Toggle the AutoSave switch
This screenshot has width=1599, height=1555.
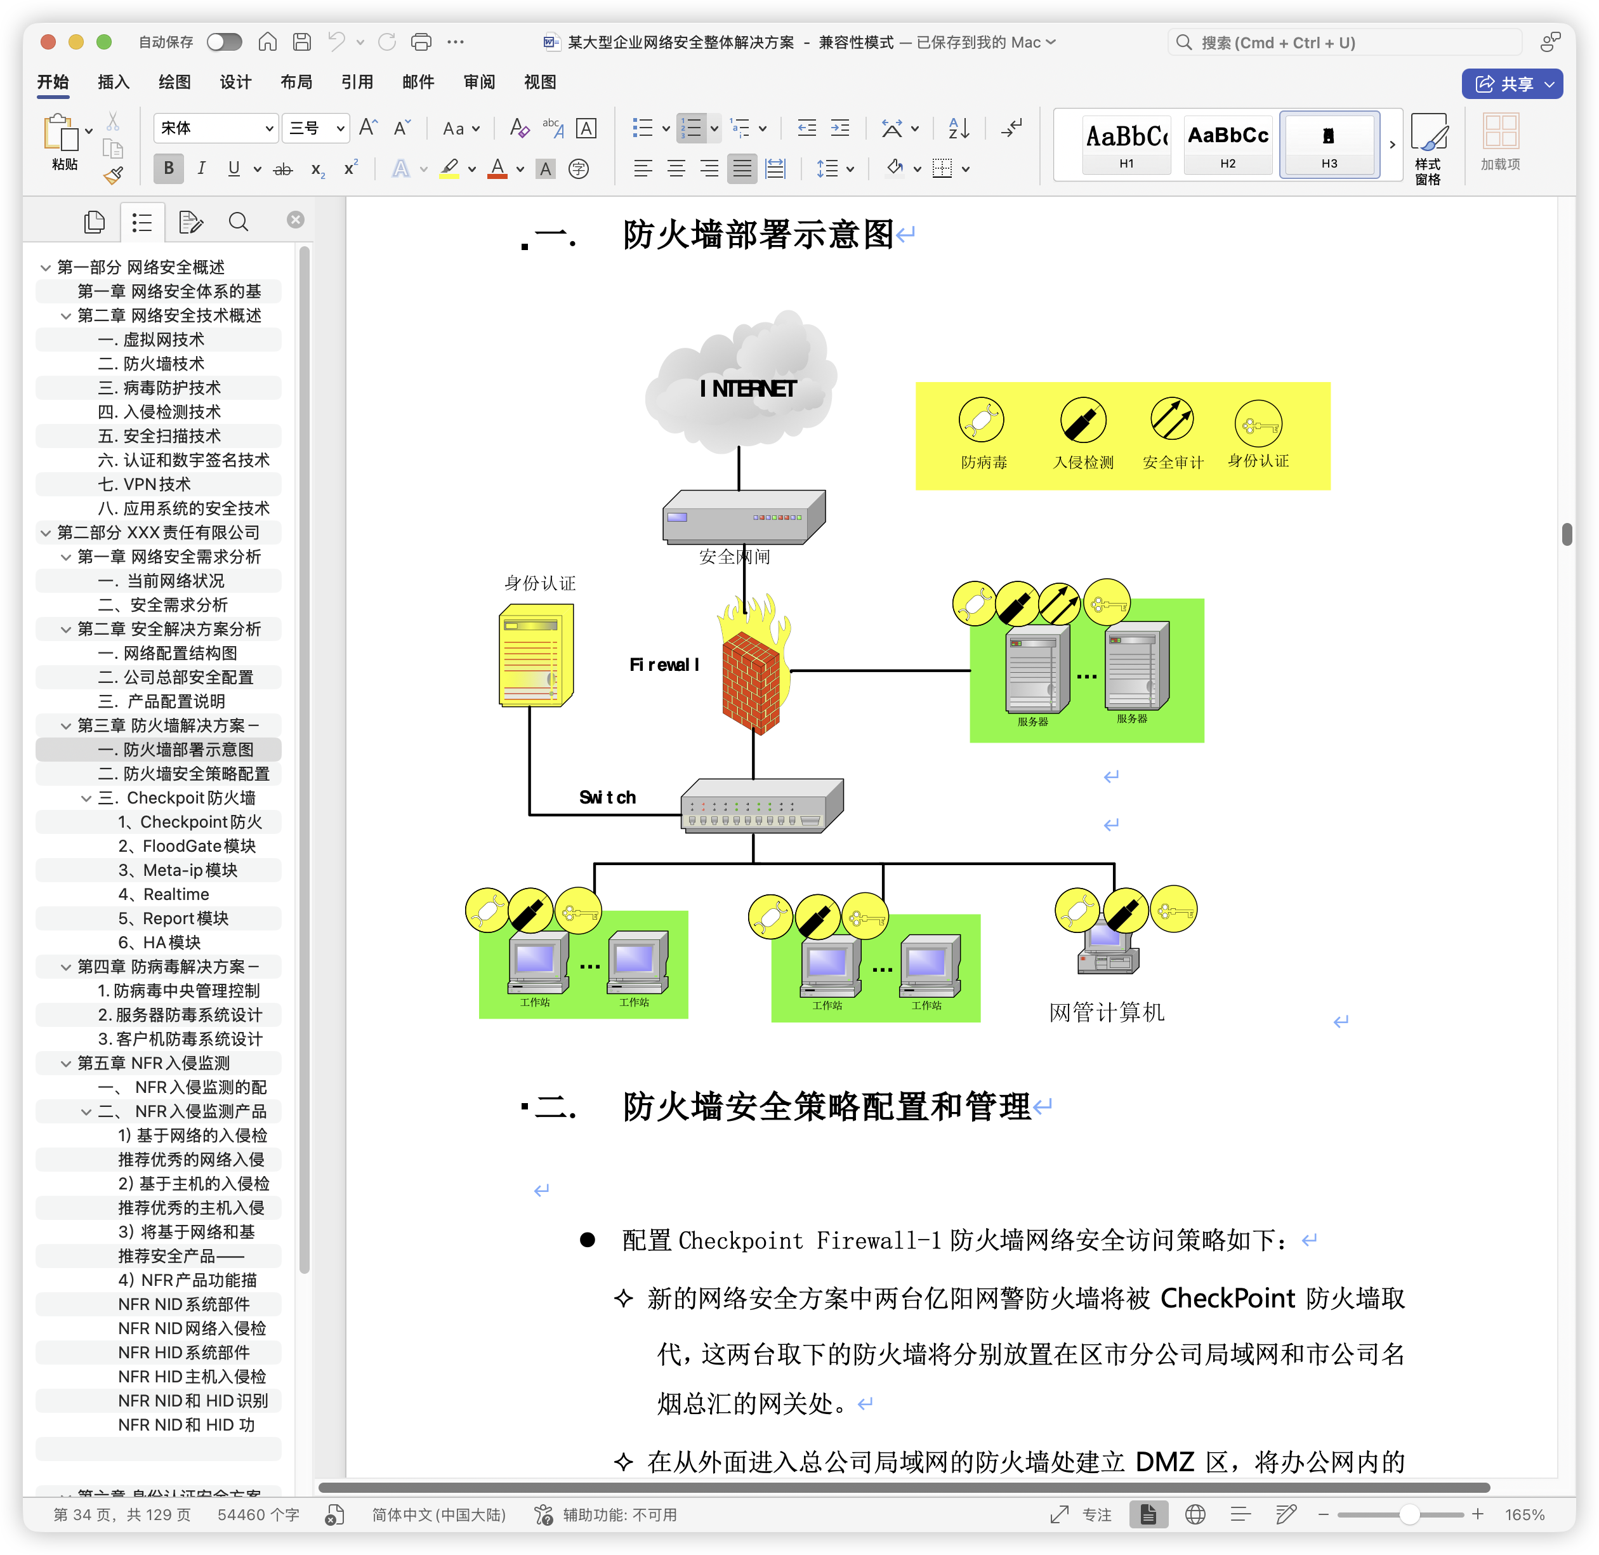pyautogui.click(x=224, y=42)
